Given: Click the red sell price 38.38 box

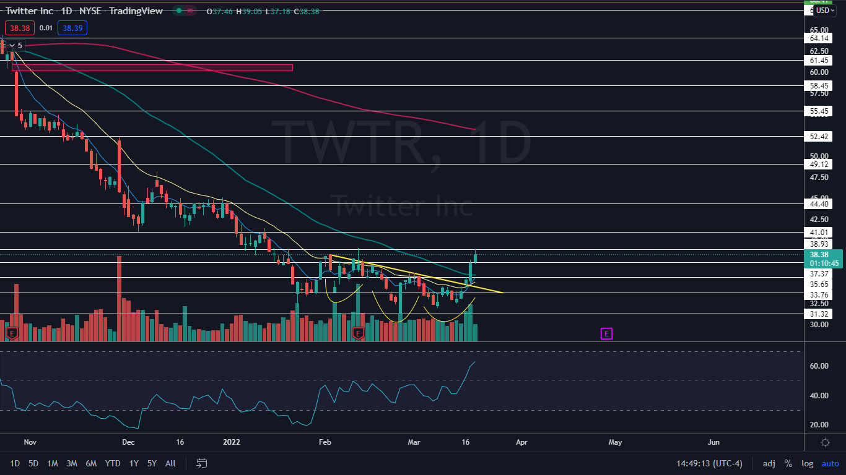Looking at the screenshot, I should [18, 28].
